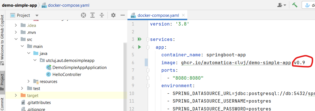The width and height of the screenshot is (315, 111).
Task: Click line number 6 in gutter
Action: pyautogui.click(x=133, y=63)
